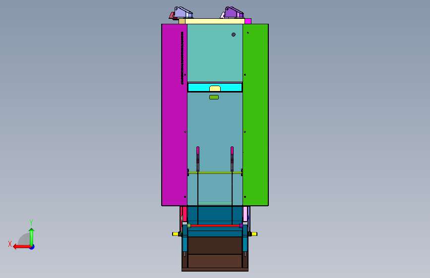Select the magenta left side panel
This screenshot has height=278, width=430.
click(x=175, y=115)
